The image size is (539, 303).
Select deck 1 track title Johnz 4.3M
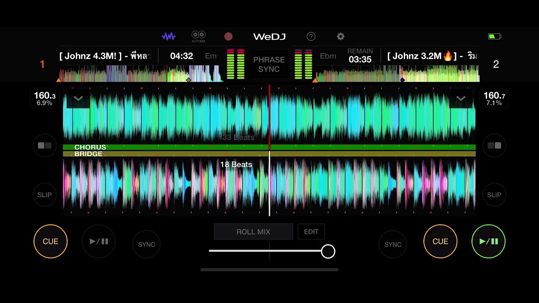point(105,56)
